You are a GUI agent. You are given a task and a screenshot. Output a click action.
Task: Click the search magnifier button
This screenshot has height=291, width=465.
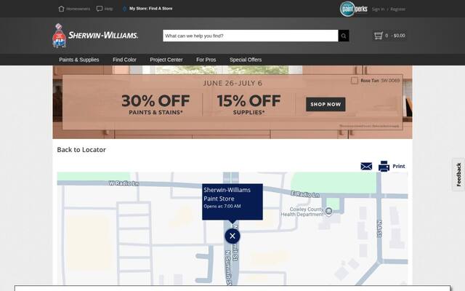tap(344, 36)
